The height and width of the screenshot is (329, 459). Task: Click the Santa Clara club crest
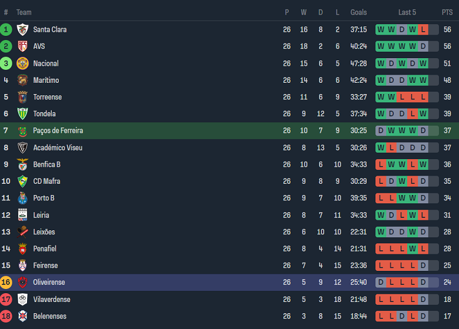(x=22, y=29)
